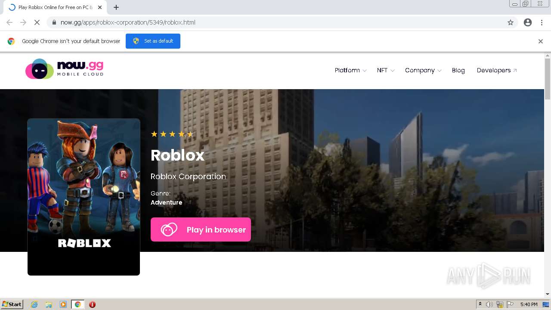Show hidden system tray icons
Viewport: 551px width, 310px height.
tap(480, 304)
